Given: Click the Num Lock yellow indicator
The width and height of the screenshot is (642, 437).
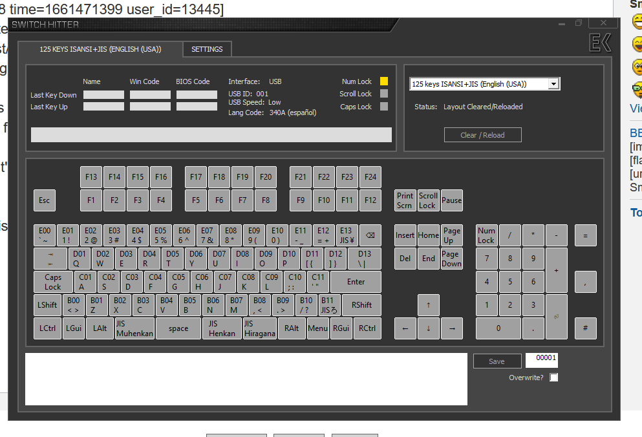Looking at the screenshot, I should click(x=384, y=81).
